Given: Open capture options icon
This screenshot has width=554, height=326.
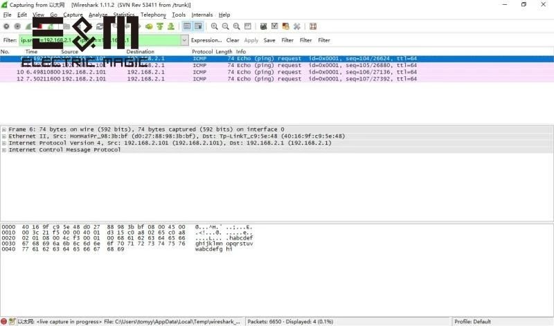Looking at the screenshot, I should [x=17, y=26].
